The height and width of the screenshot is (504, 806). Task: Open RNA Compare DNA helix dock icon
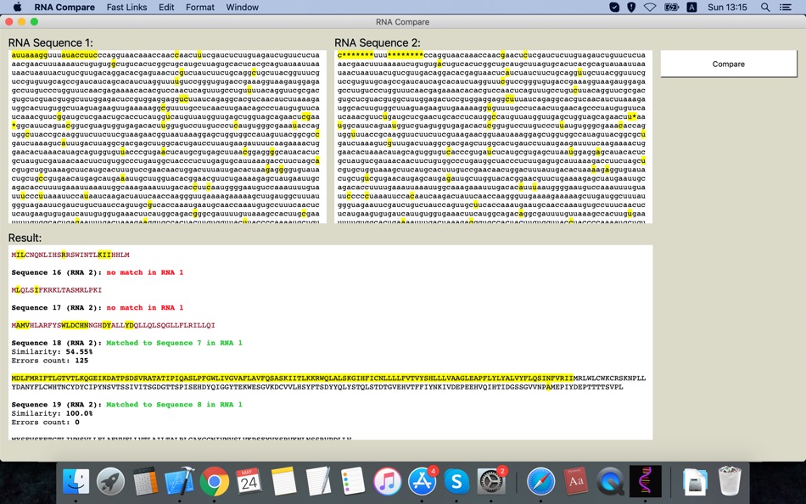[645, 482]
